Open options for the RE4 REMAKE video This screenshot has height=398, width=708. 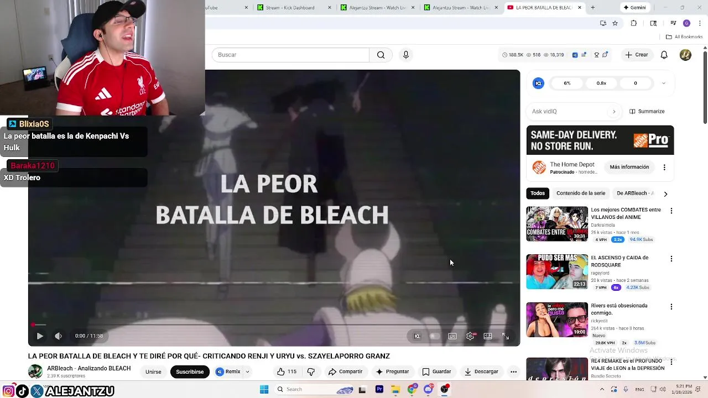tap(671, 362)
